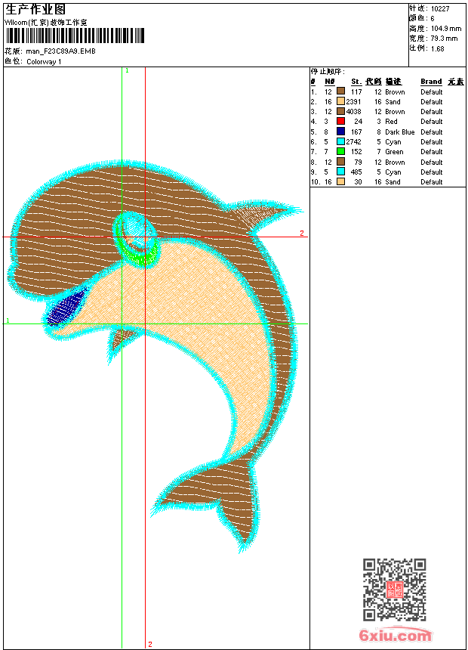Image resolution: width=468 pixels, height=650 pixels.
Task: Click the Colorway 1 label
Action: [44, 62]
